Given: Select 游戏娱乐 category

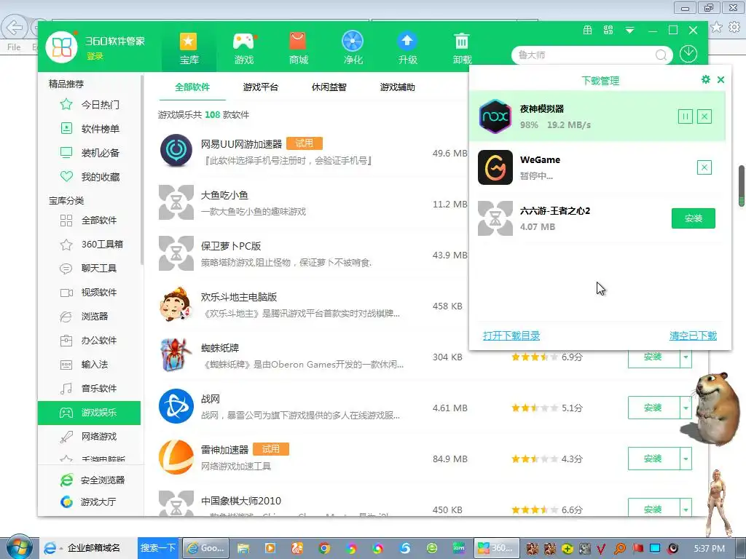Looking at the screenshot, I should click(90, 413).
